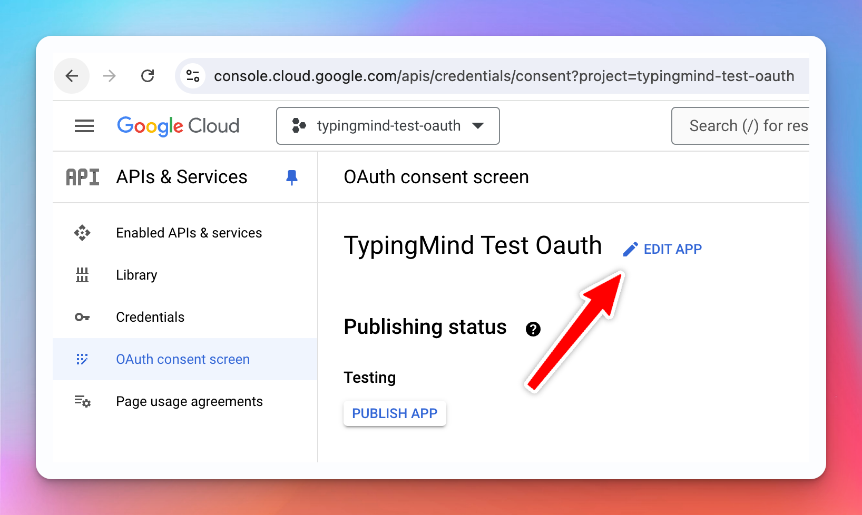This screenshot has height=515, width=862.
Task: Open the Library page
Action: pyautogui.click(x=185, y=275)
